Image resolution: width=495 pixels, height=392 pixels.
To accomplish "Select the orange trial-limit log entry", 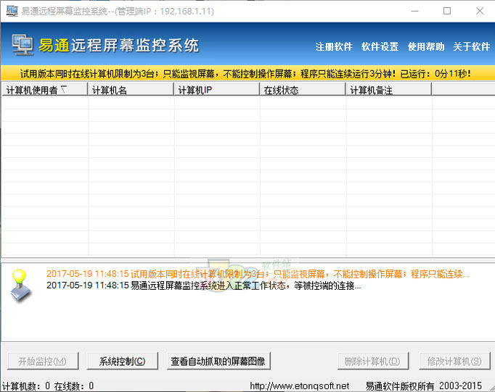I will click(x=258, y=274).
